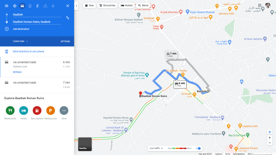276x155 pixels.
Task: Open route OPTIONS
Action: tap(65, 41)
